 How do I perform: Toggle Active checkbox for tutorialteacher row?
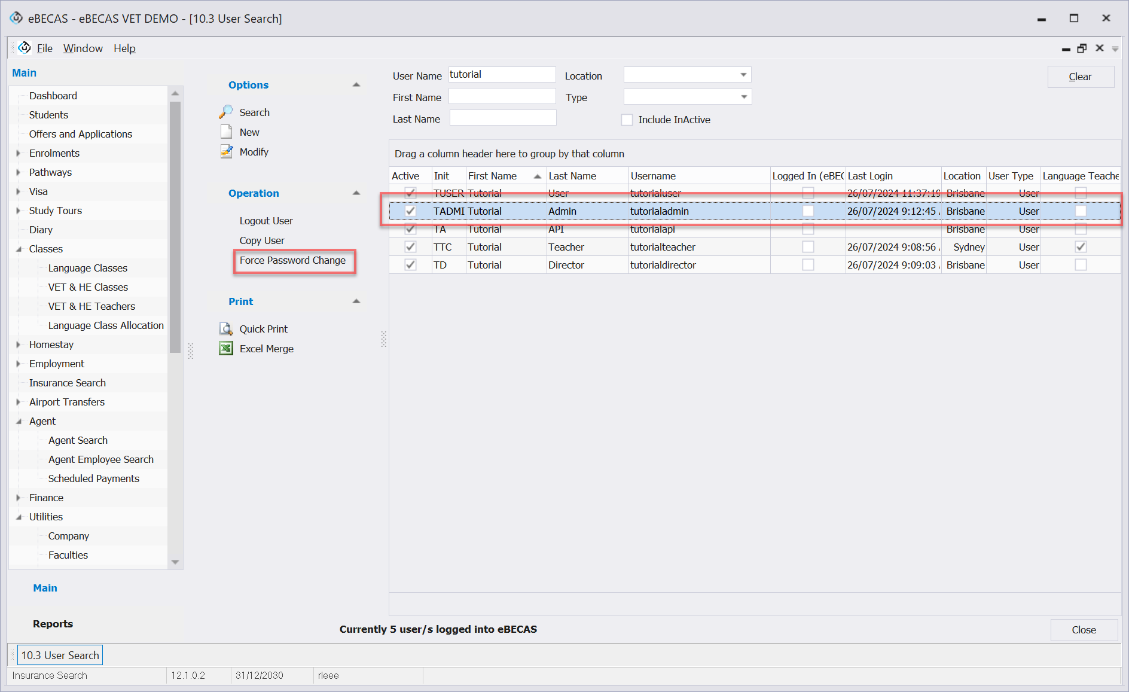coord(410,247)
